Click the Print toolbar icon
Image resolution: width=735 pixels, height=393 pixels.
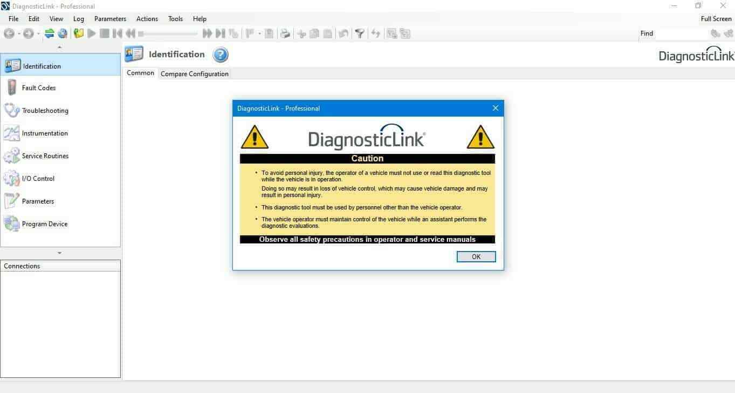(285, 33)
